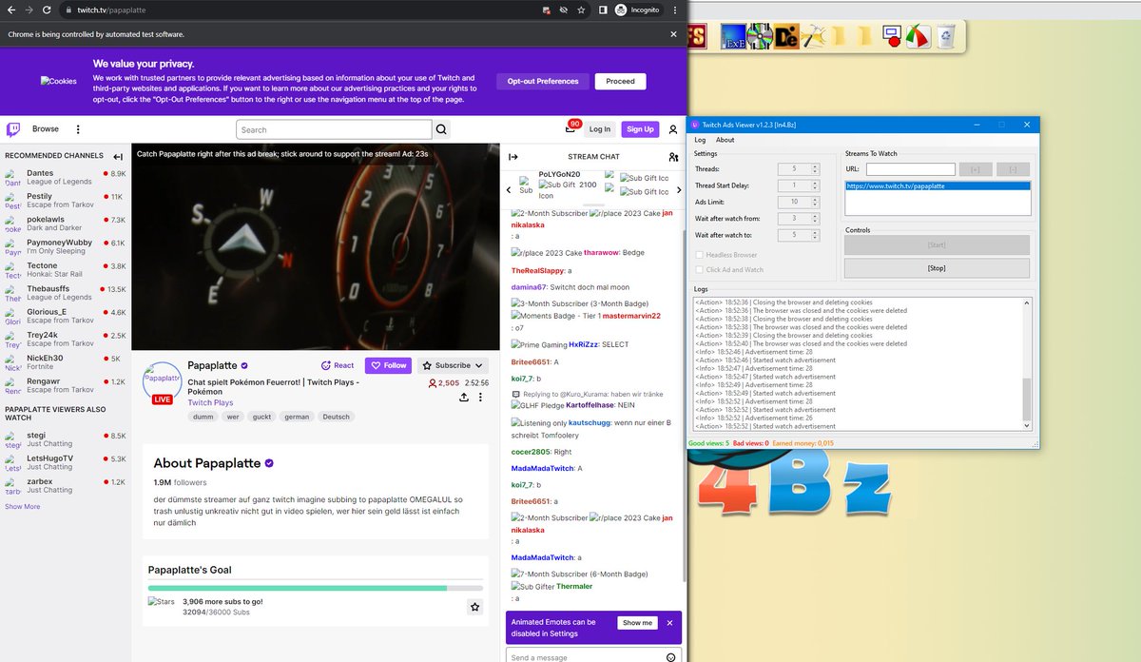
Task: Dismiss the Animated Emotes notice
Action: [x=669, y=623]
